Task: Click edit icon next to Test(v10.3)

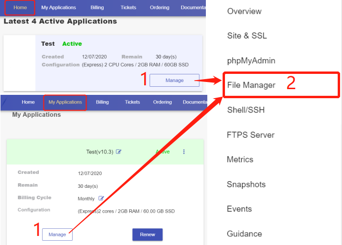Action: pos(119,152)
